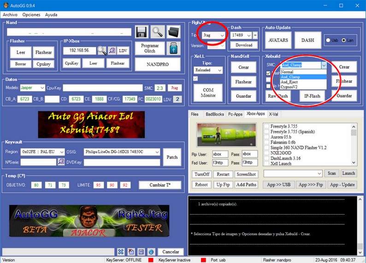The width and height of the screenshot is (366, 263).
Task: Click the large magnifier icon beside the floppy disk
Action: (x=158, y=32)
